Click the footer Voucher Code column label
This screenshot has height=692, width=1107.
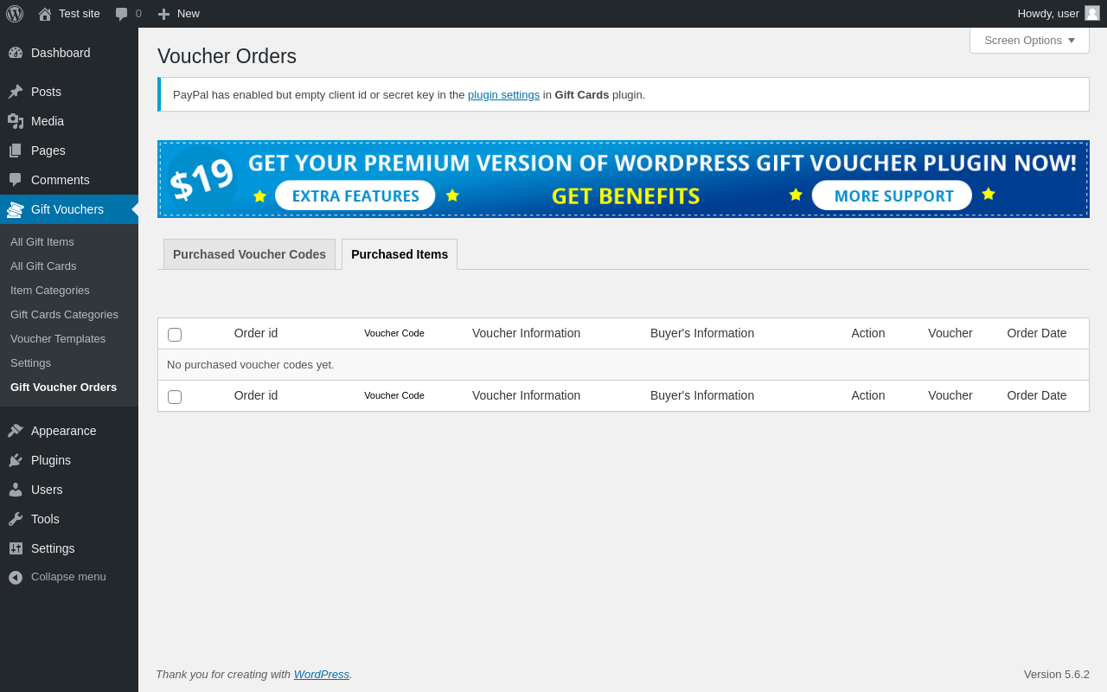394,395
